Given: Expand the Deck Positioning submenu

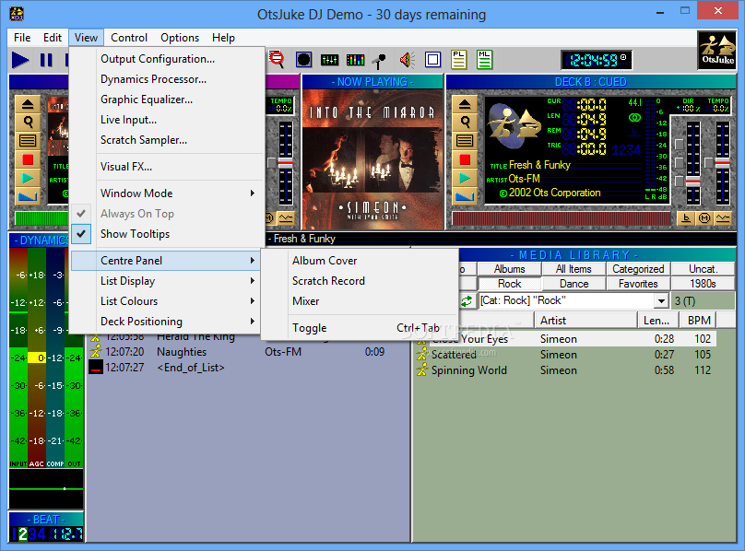Looking at the screenshot, I should tap(165, 322).
